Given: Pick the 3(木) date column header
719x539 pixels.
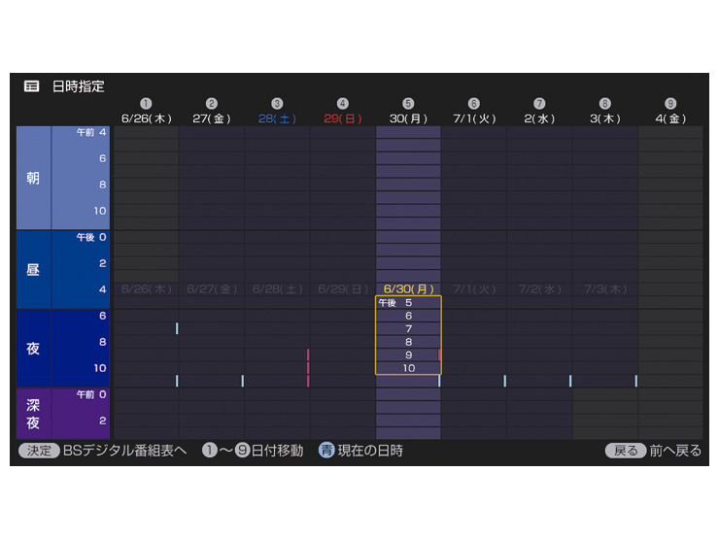Looking at the screenshot, I should [x=605, y=118].
